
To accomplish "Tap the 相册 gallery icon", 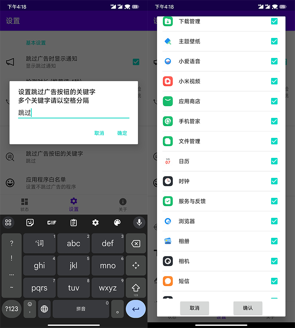I will [x=168, y=241].
